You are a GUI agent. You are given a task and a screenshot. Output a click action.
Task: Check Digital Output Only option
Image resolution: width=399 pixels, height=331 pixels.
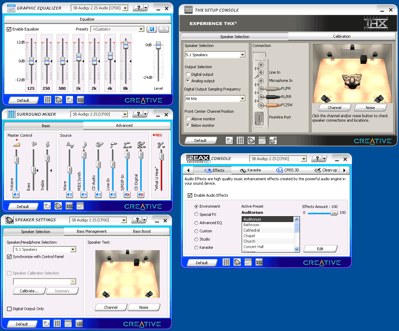tap(9, 309)
